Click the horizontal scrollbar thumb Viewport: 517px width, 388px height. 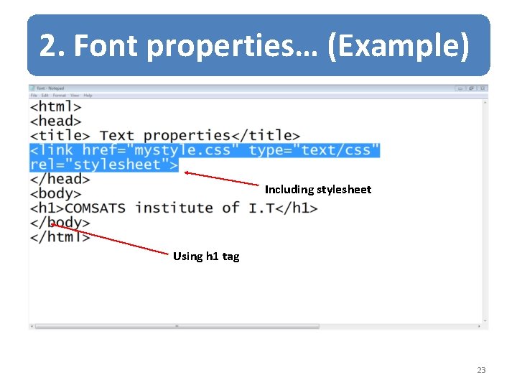click(x=177, y=326)
